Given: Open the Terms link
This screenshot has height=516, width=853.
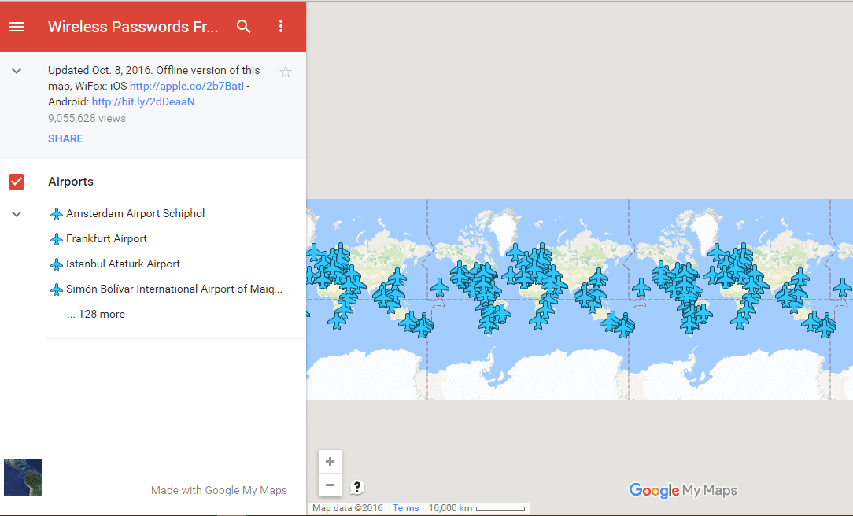Looking at the screenshot, I should click(406, 508).
